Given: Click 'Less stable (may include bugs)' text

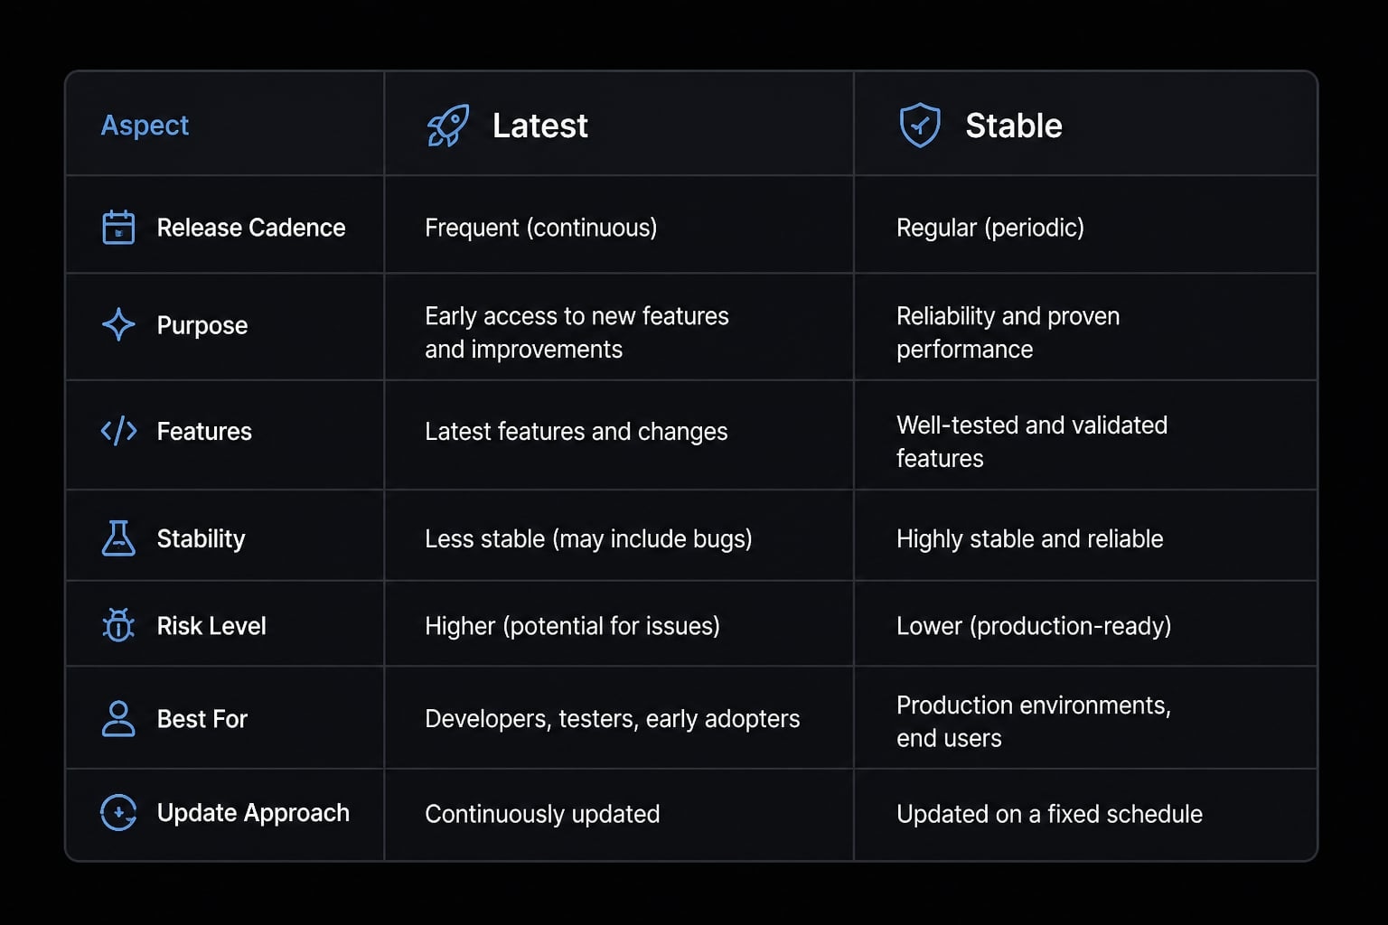Looking at the screenshot, I should pos(588,539).
